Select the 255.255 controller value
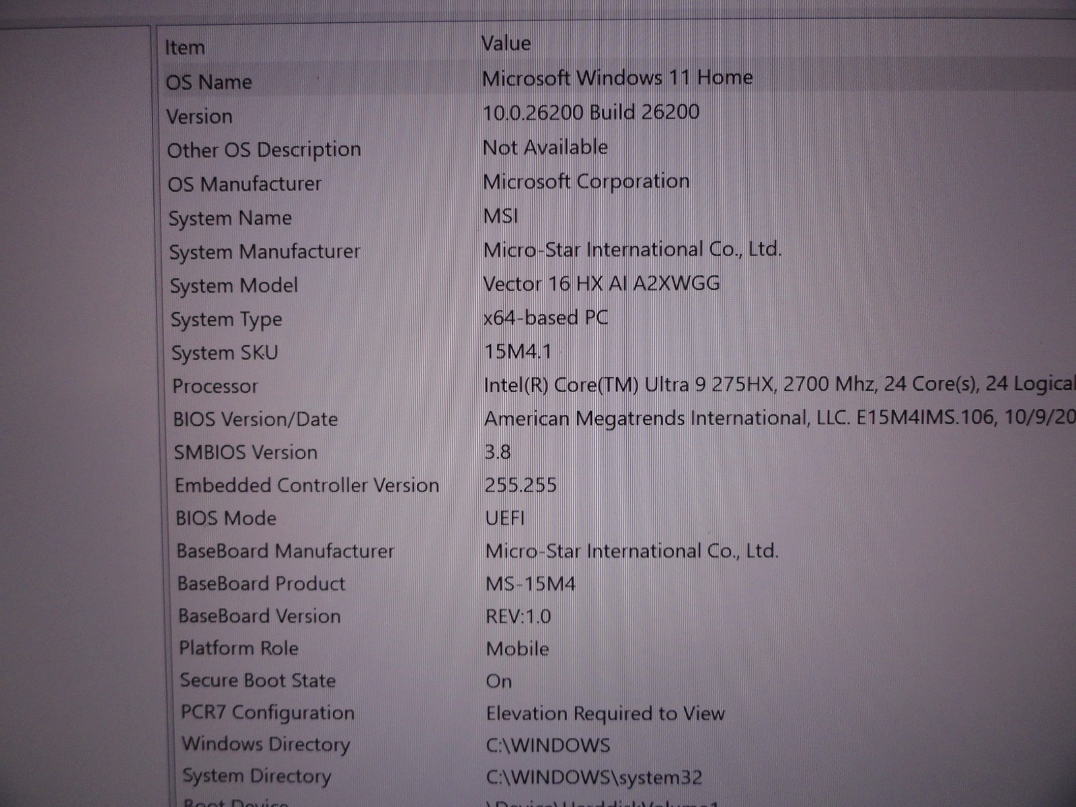 (x=521, y=485)
